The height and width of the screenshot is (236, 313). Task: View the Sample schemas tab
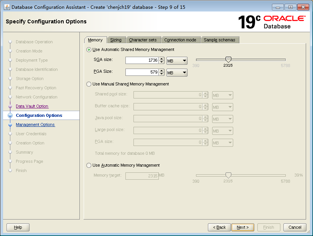tap(220, 39)
